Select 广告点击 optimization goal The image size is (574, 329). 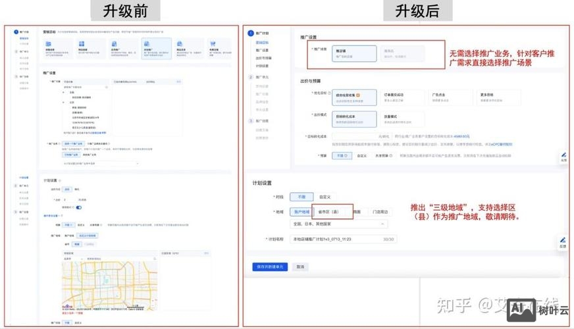coord(451,97)
